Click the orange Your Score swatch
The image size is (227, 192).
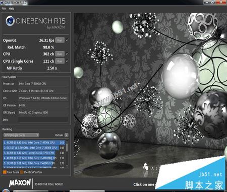pyautogui.click(x=5, y=172)
